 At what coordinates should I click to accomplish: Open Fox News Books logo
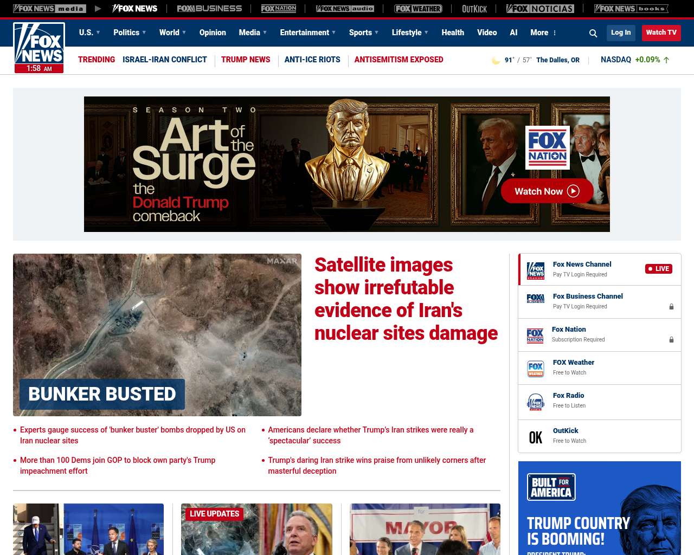point(631,9)
